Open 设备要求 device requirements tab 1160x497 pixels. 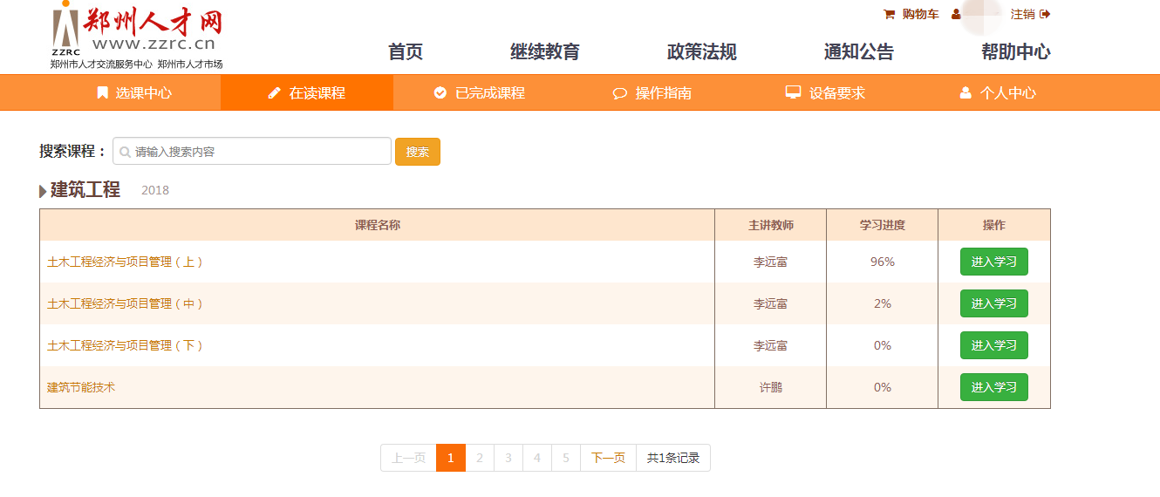click(825, 92)
